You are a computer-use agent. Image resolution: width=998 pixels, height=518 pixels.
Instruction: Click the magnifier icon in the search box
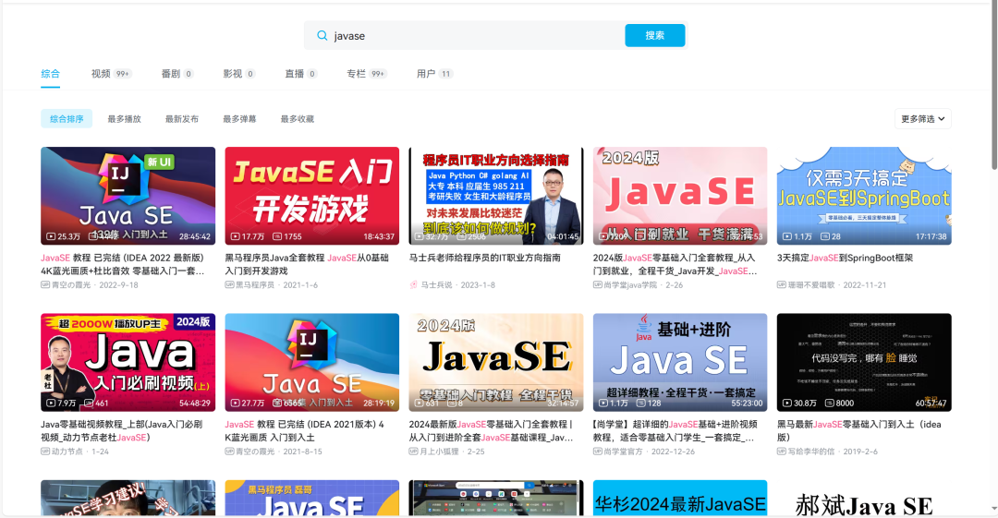click(x=323, y=36)
